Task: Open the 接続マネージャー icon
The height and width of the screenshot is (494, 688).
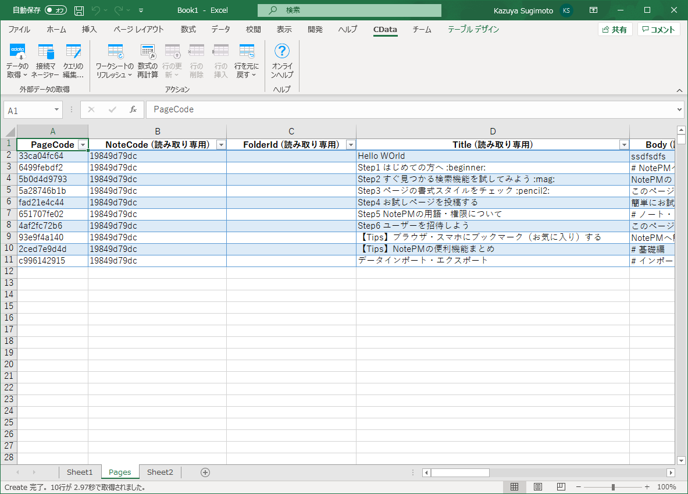Action: (x=45, y=52)
